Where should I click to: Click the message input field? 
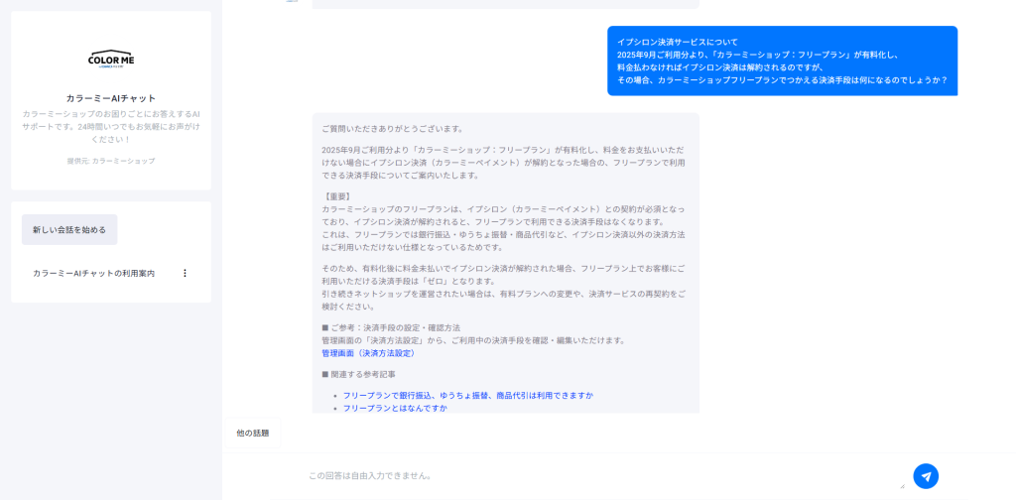tap(606, 476)
